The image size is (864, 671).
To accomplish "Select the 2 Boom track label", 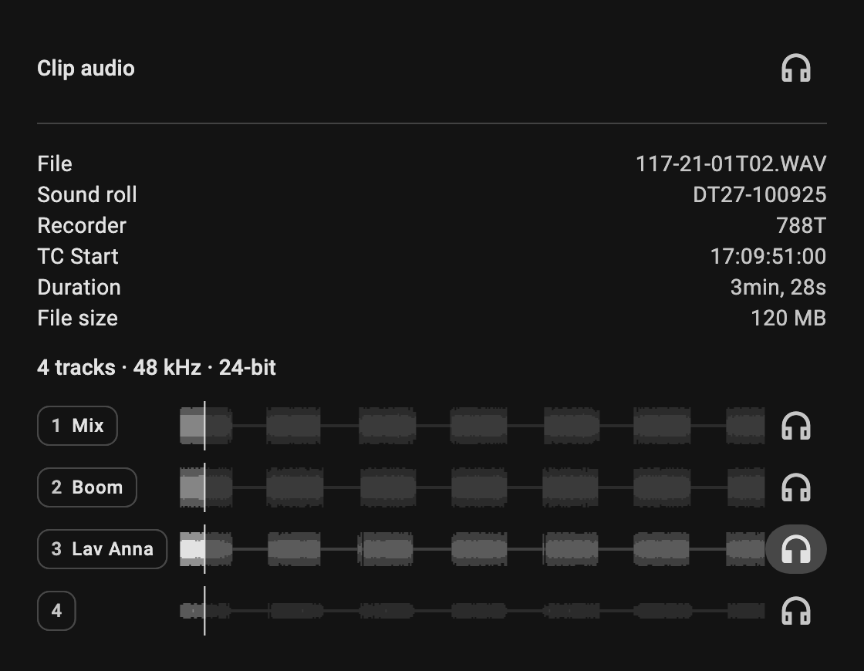I will tap(87, 487).
